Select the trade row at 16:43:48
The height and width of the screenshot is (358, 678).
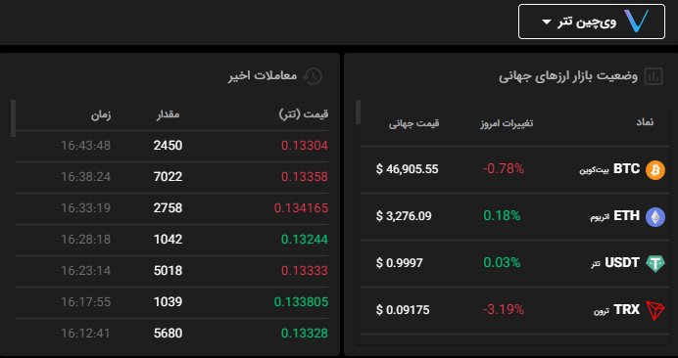click(172, 146)
